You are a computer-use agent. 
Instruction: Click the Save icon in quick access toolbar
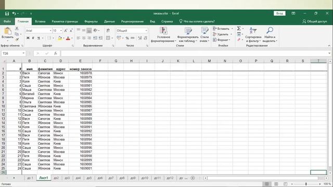tap(7, 14)
